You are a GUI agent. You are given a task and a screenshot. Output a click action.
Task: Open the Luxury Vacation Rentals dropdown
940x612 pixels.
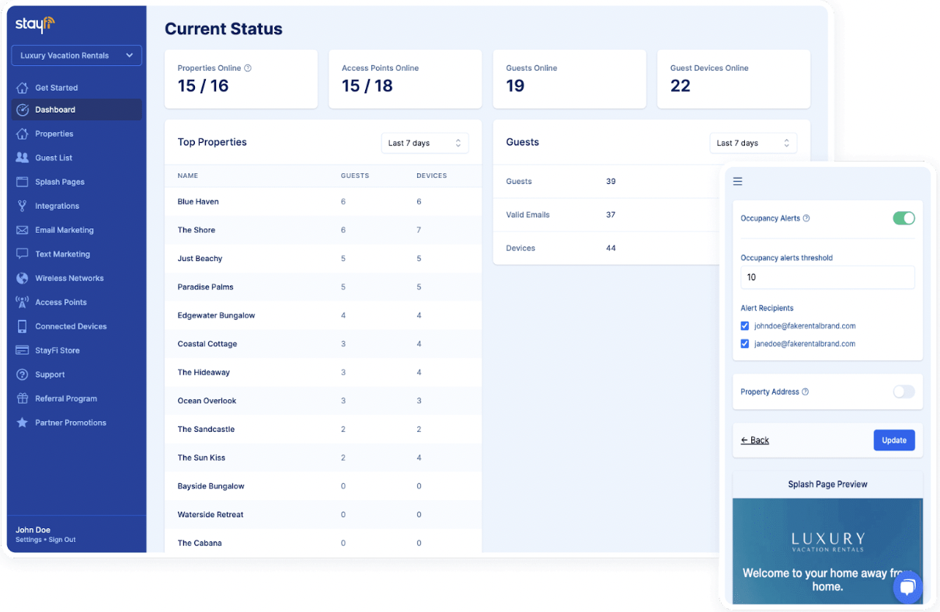pos(75,55)
